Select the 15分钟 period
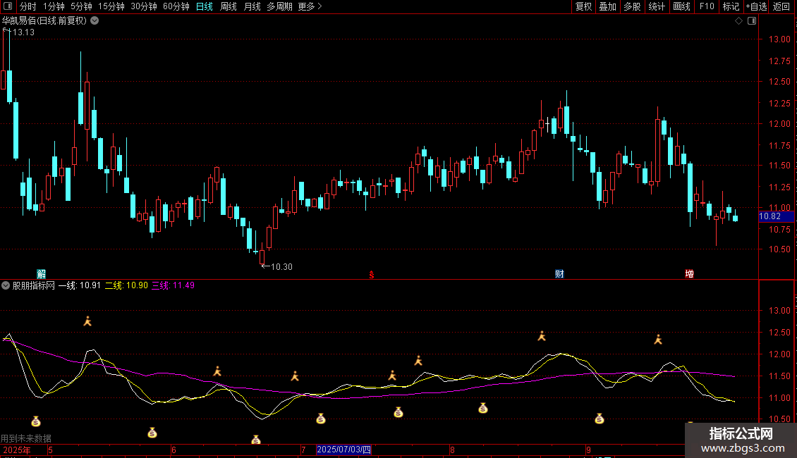This screenshot has height=458, width=797. [111, 6]
